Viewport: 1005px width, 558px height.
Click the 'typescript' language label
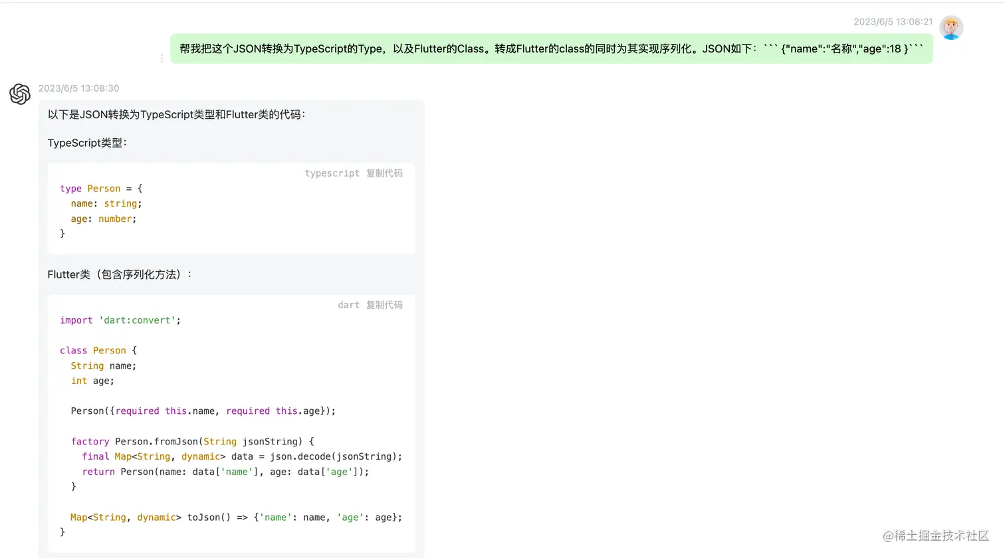tap(332, 173)
